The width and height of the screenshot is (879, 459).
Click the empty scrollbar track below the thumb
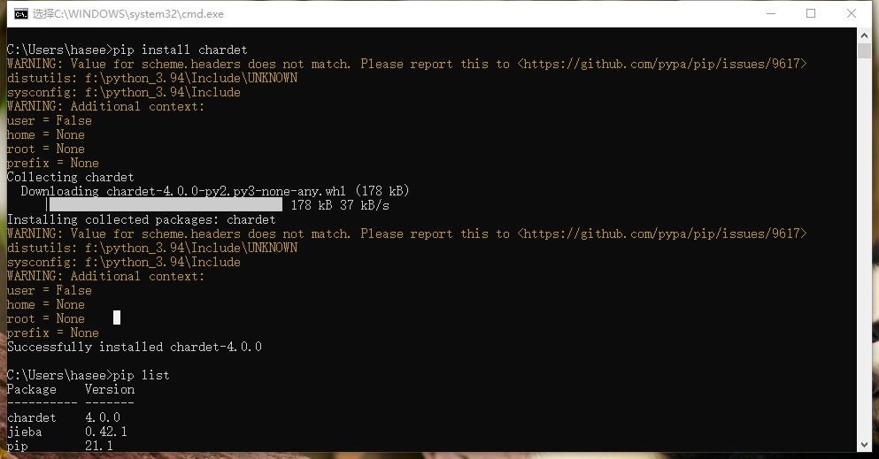(865, 265)
